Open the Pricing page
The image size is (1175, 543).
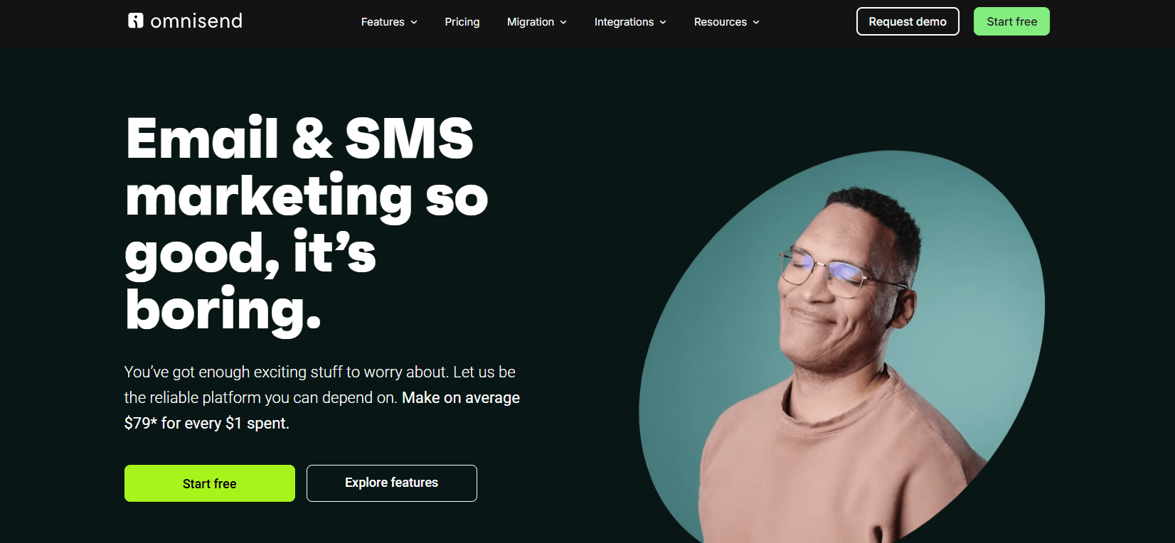[462, 22]
